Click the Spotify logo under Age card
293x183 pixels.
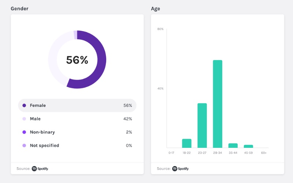click(181, 169)
